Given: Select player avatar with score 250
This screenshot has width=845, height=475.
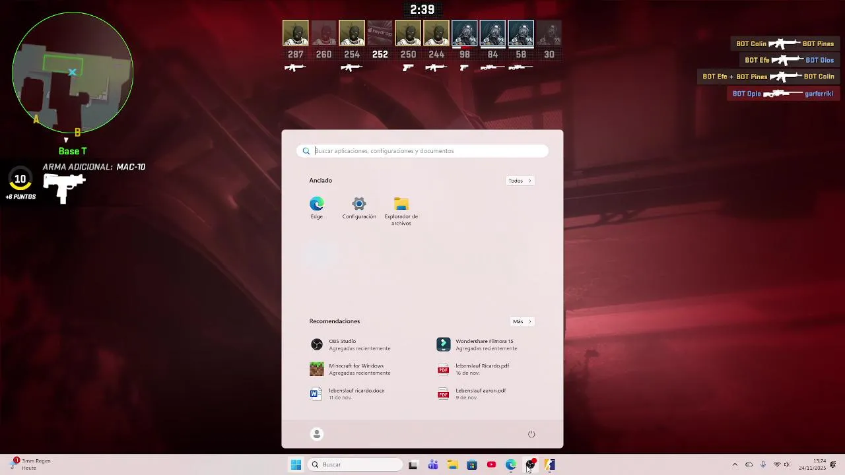Looking at the screenshot, I should click(408, 33).
